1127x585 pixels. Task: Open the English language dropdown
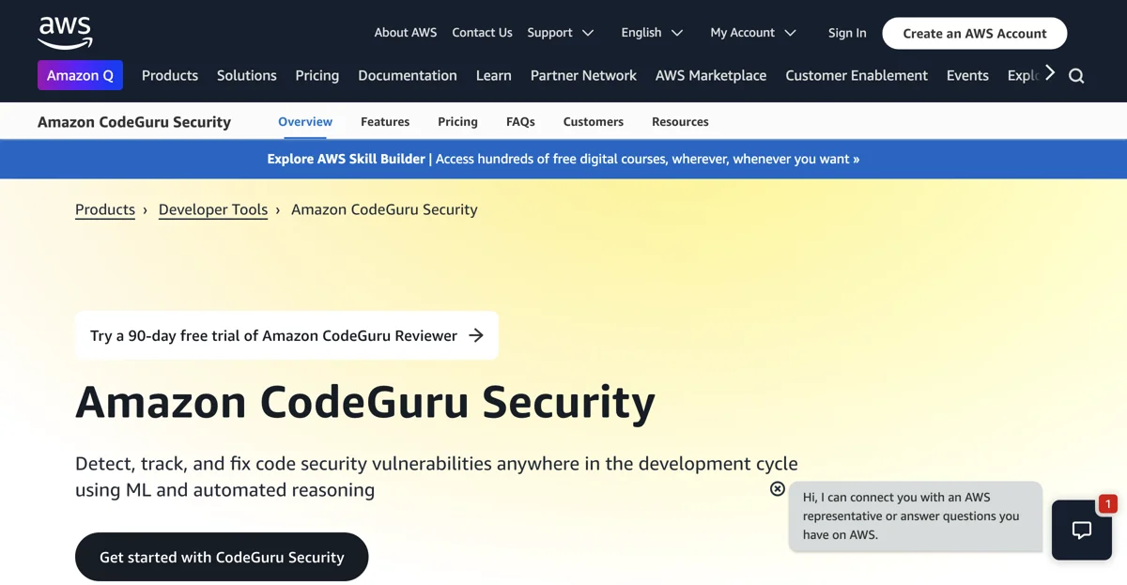(x=652, y=32)
